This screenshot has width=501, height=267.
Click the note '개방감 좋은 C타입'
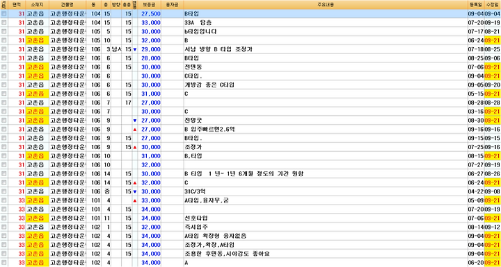[210, 85]
